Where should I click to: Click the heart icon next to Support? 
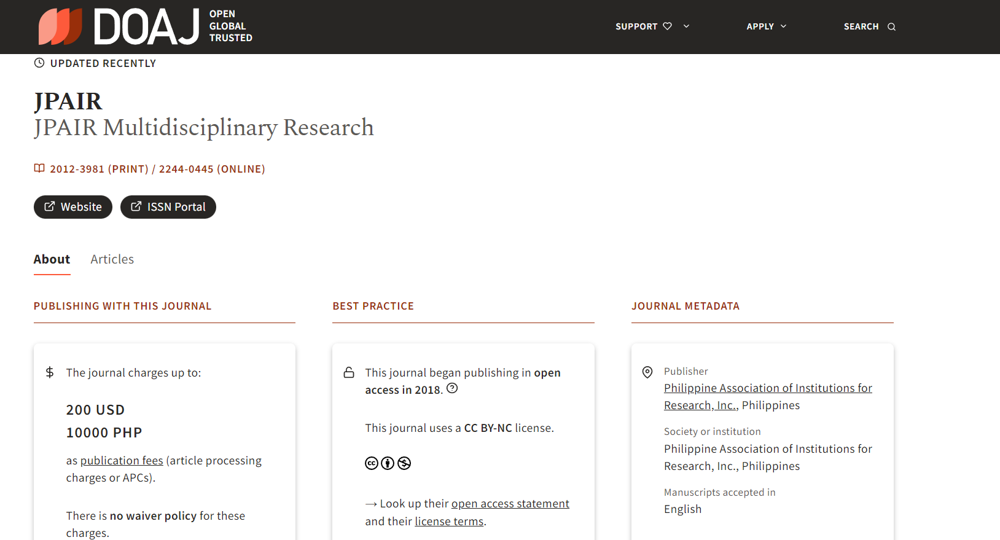(667, 26)
